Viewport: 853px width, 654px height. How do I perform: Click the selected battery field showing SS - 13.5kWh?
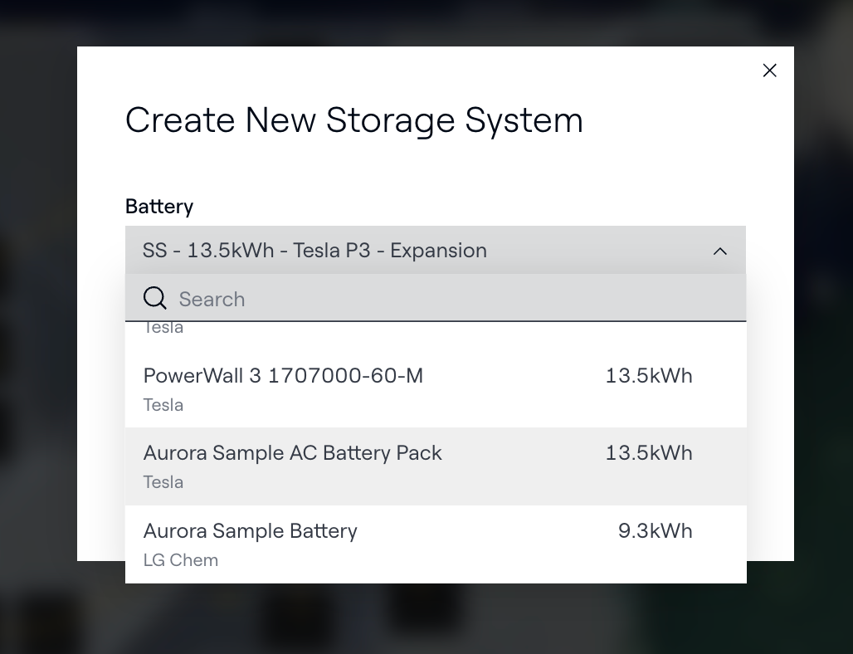click(x=315, y=251)
